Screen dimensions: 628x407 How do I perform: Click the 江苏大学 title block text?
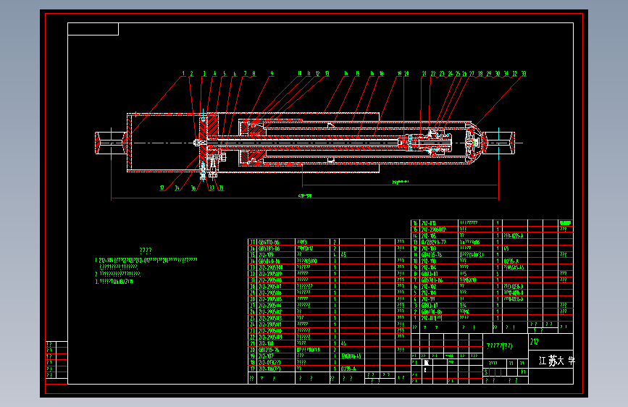click(556, 361)
